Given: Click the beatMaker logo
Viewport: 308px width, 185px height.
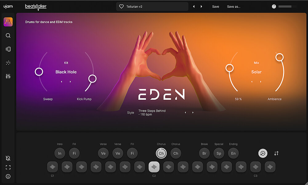Looking at the screenshot, I should click(36, 7).
